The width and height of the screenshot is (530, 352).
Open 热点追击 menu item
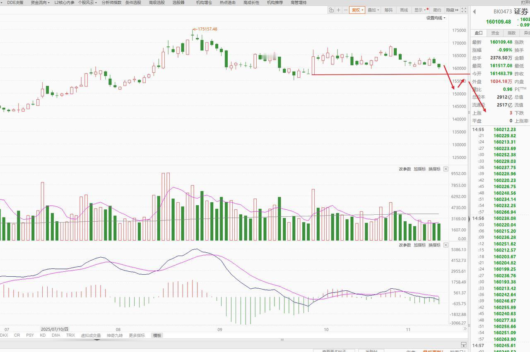(228, 2)
